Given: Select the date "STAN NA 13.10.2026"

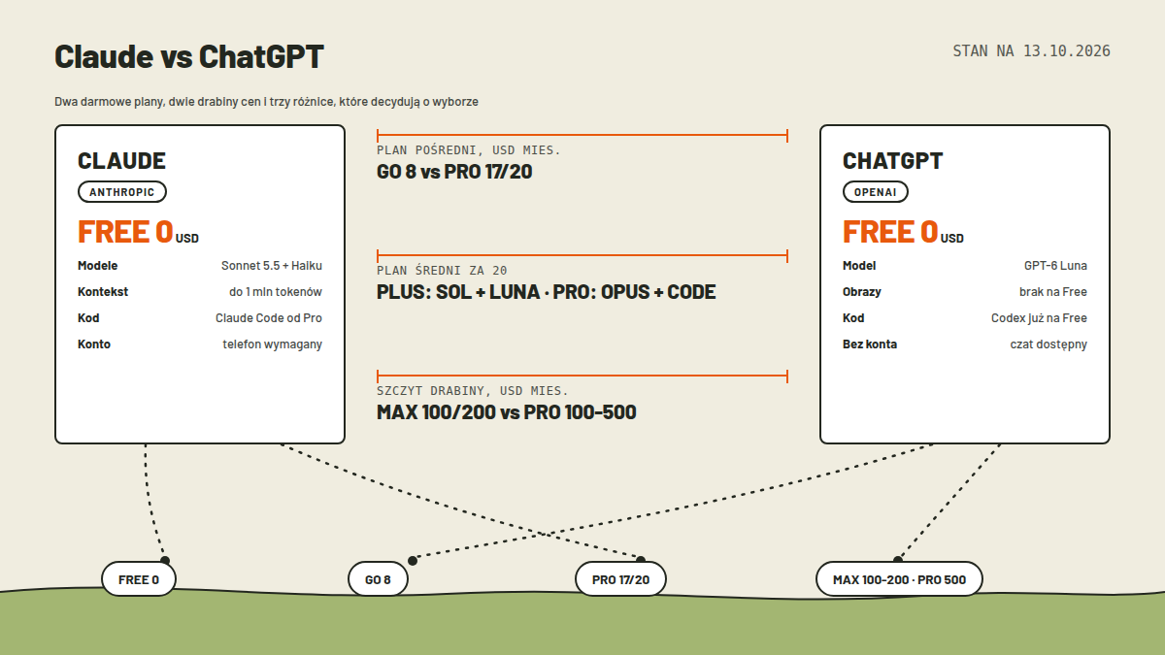Looking at the screenshot, I should (x=1031, y=51).
